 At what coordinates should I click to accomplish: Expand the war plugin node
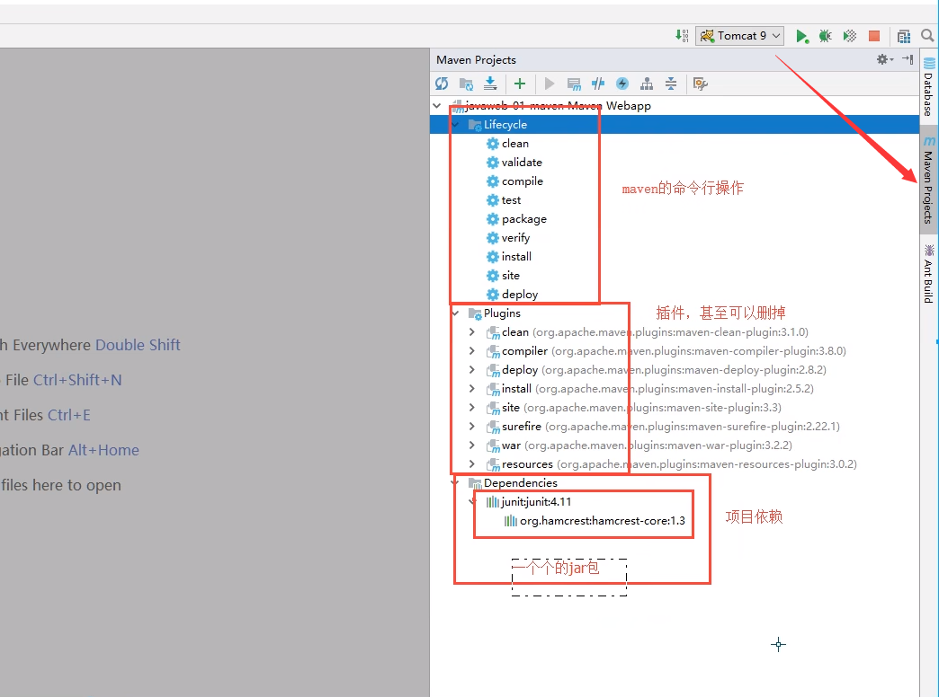click(x=472, y=446)
